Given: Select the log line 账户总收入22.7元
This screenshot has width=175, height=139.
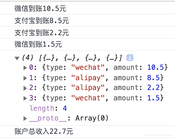Looking at the screenshot, I should [x=44, y=131].
